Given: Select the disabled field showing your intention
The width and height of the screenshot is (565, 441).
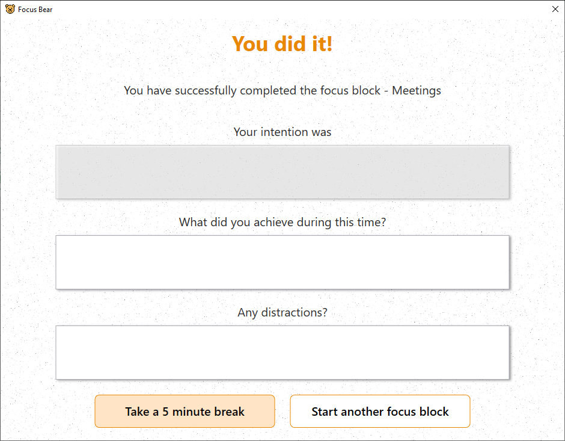Looking at the screenshot, I should click(x=282, y=172).
